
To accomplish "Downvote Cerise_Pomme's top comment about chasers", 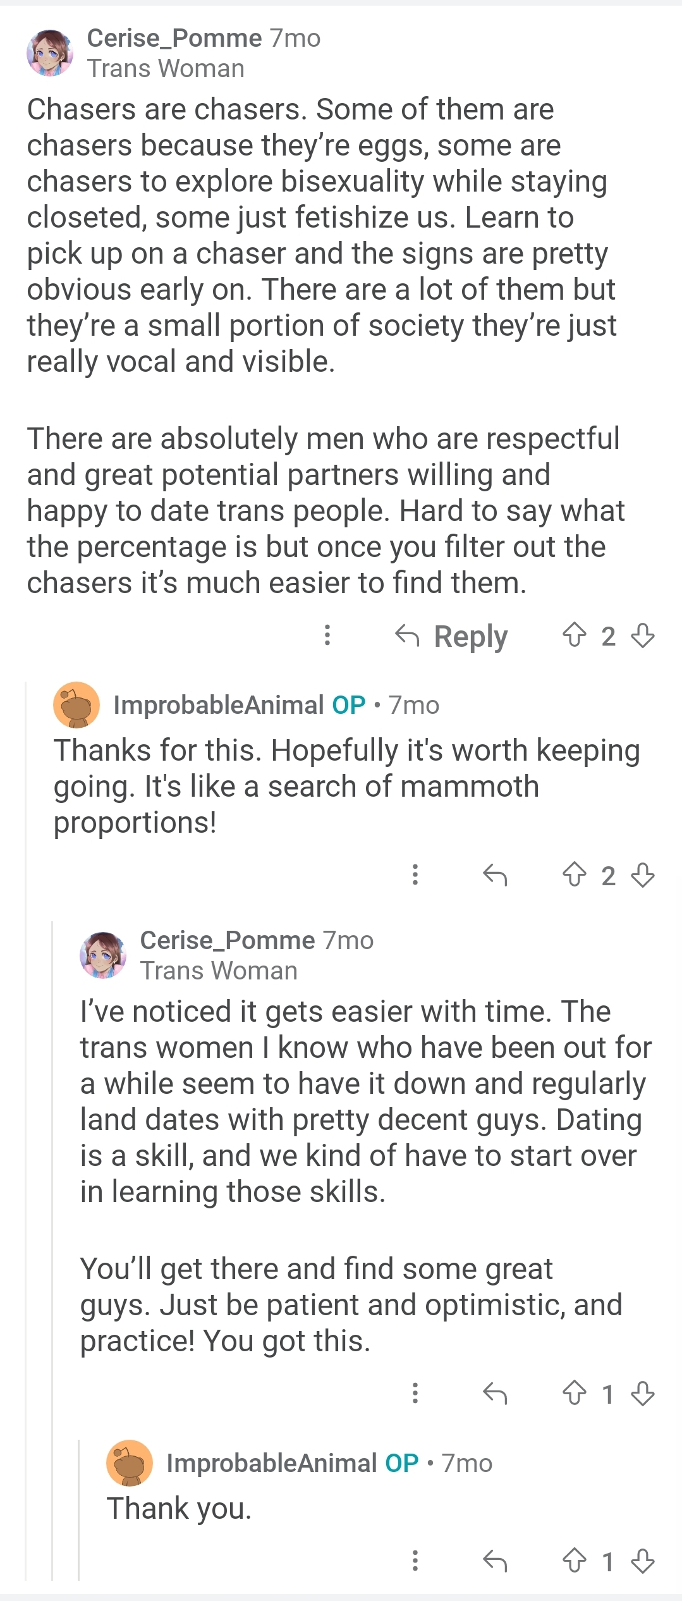I will (643, 635).
